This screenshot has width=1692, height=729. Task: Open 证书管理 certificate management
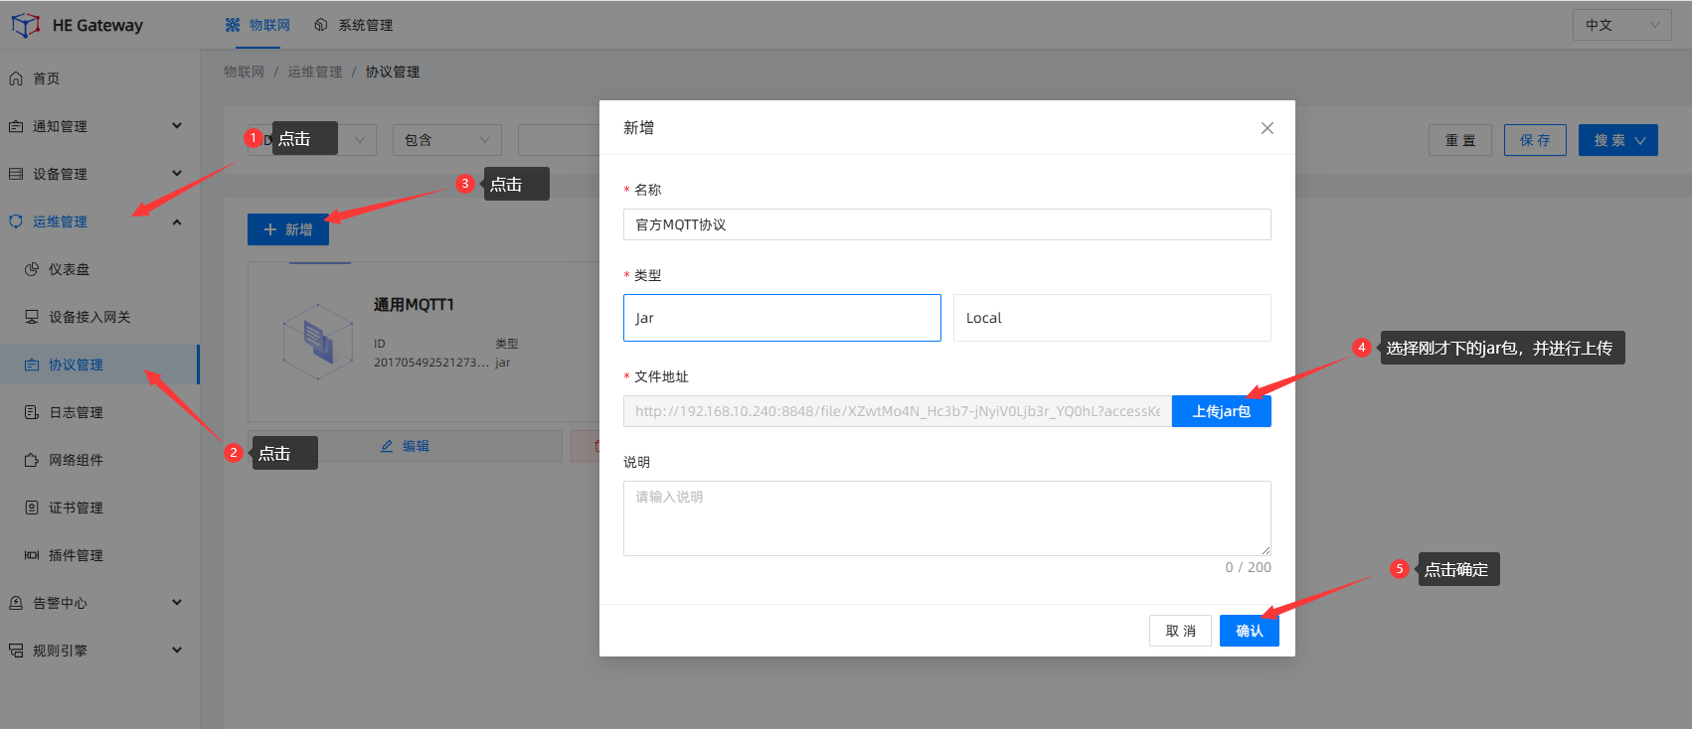[x=76, y=508]
